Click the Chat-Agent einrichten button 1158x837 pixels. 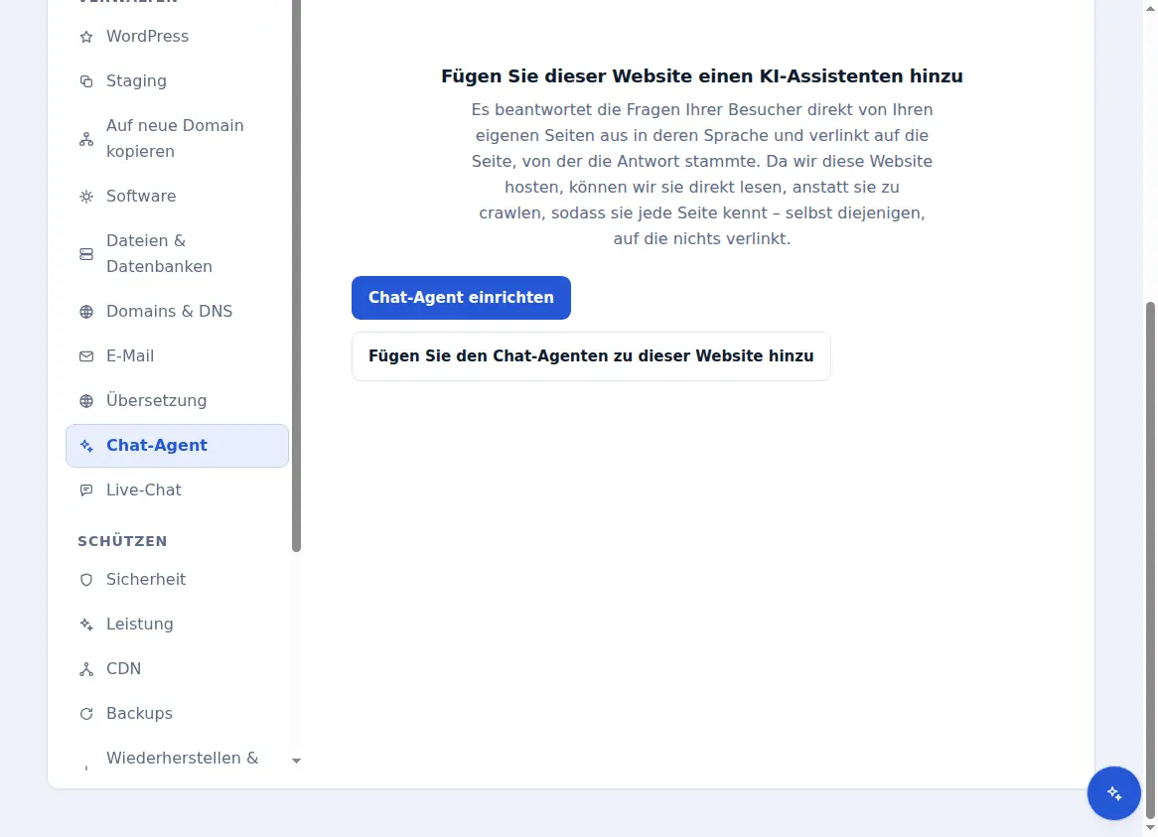pos(461,298)
